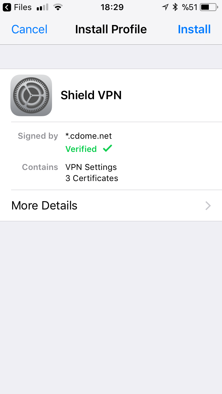The image size is (222, 394).
Task: Tap the cellular signal bars
Action: pos(42,7)
